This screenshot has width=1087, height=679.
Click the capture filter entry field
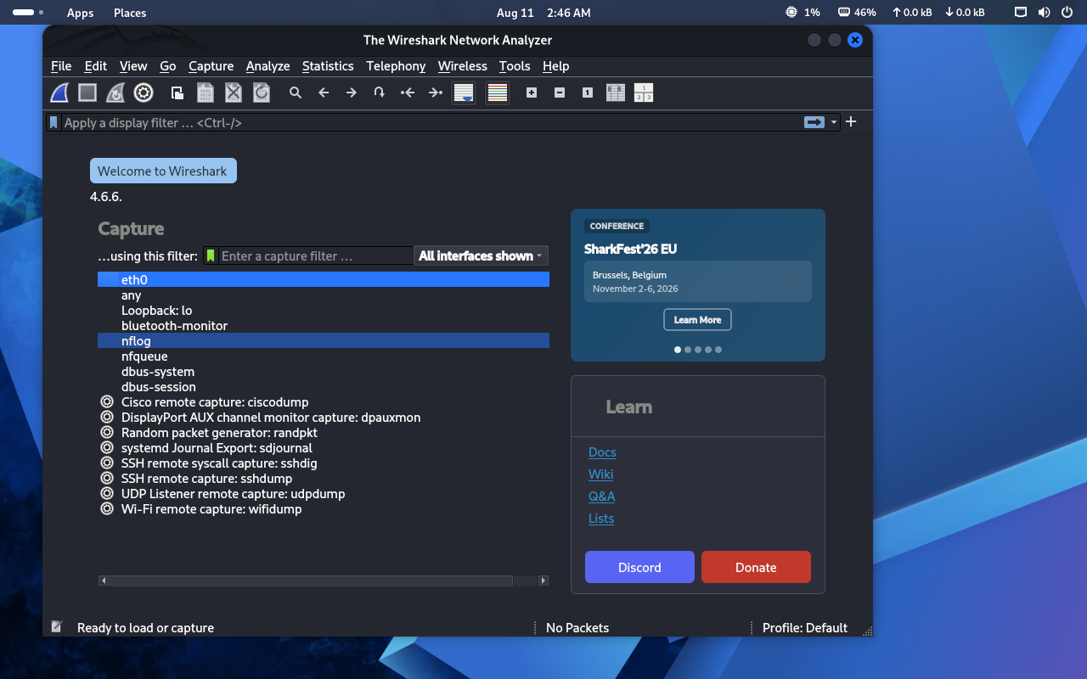click(316, 255)
